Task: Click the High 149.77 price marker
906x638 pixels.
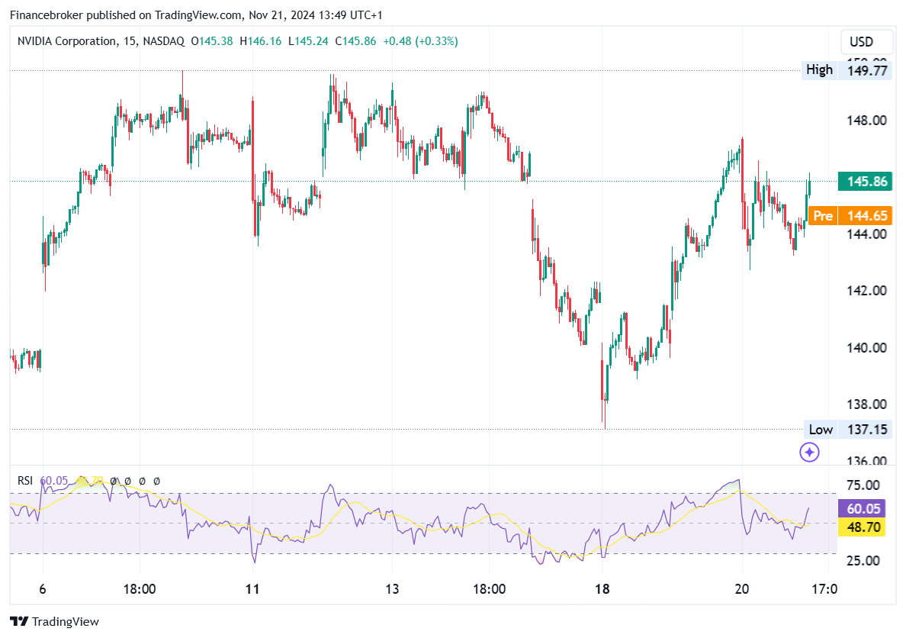Action: 847,70
